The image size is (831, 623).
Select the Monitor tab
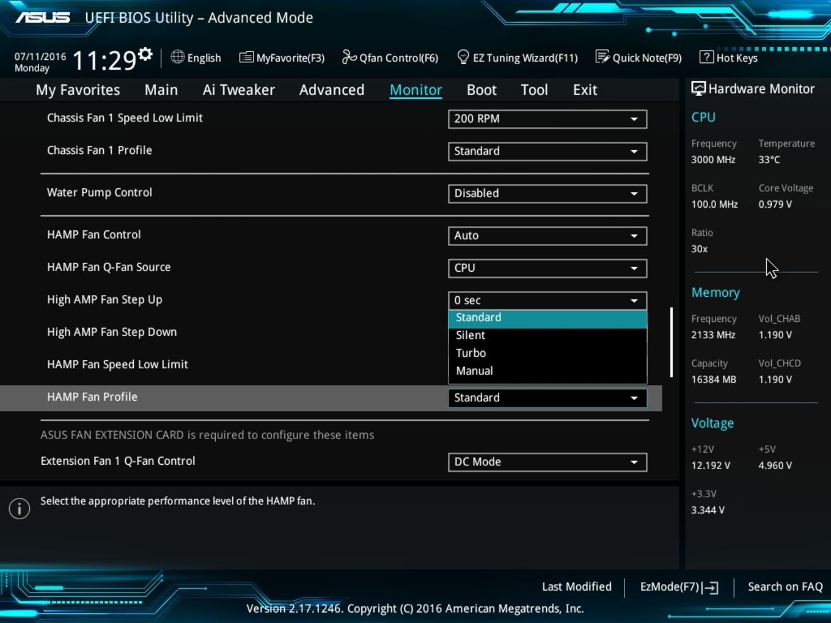(416, 90)
